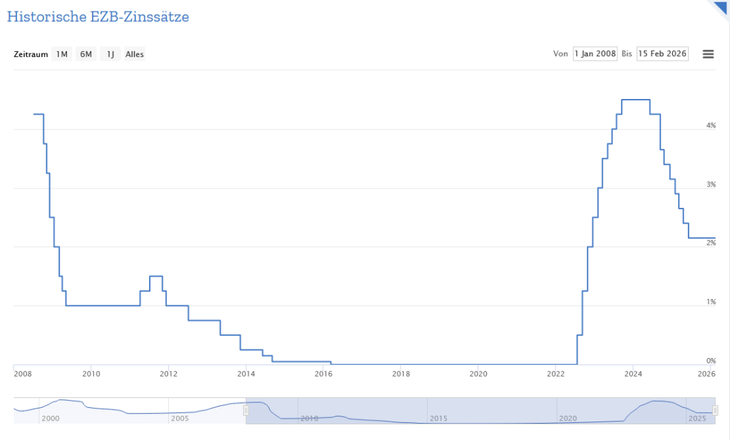
Task: Click the navigator area near 2000
Action: click(50, 418)
